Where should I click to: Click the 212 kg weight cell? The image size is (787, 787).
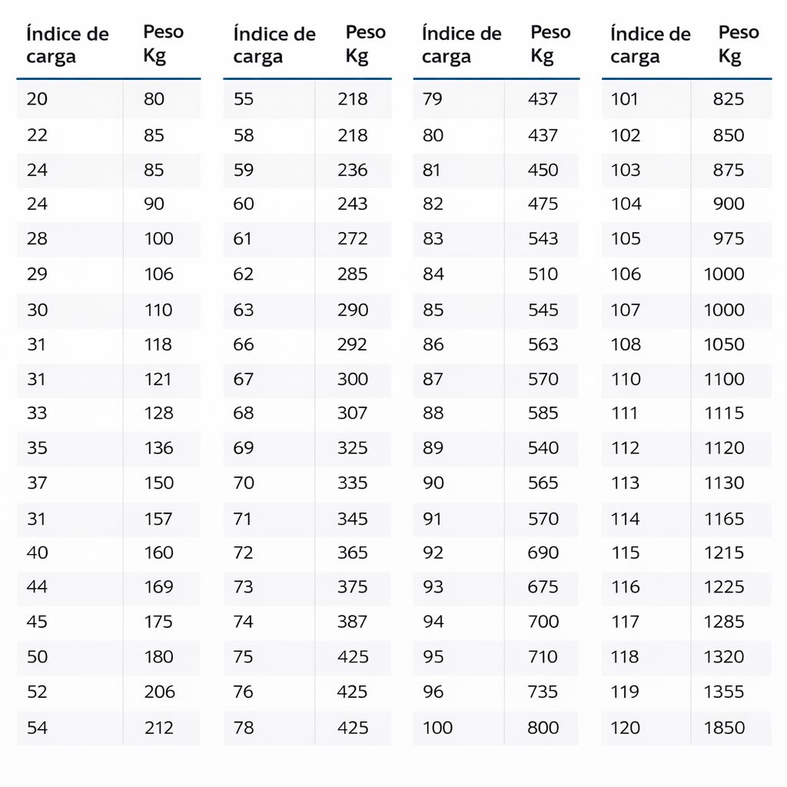(x=158, y=727)
